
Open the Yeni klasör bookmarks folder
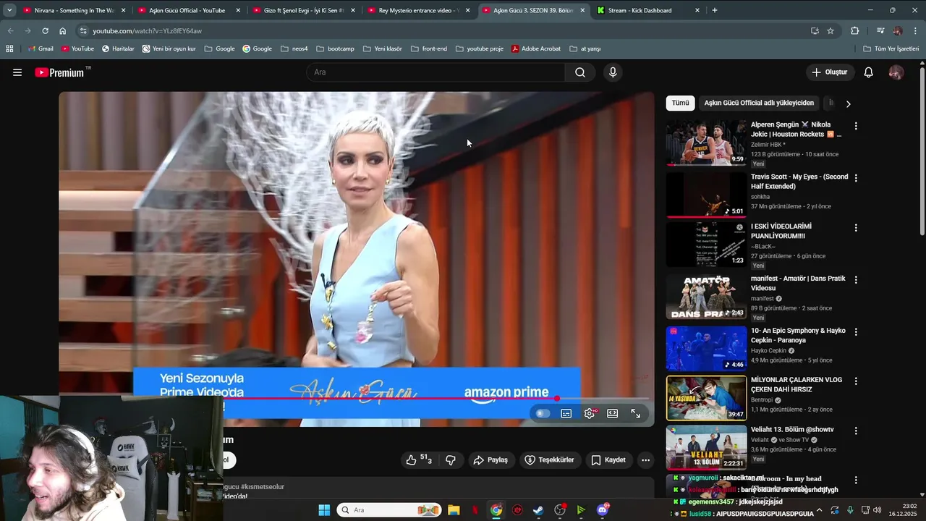point(382,48)
